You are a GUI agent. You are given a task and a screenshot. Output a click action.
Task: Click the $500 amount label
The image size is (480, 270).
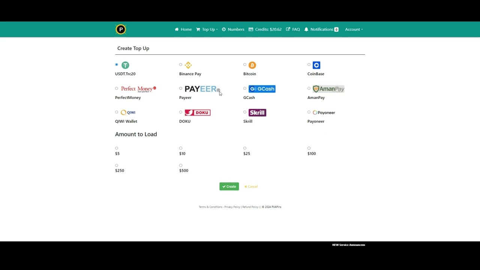184,171
